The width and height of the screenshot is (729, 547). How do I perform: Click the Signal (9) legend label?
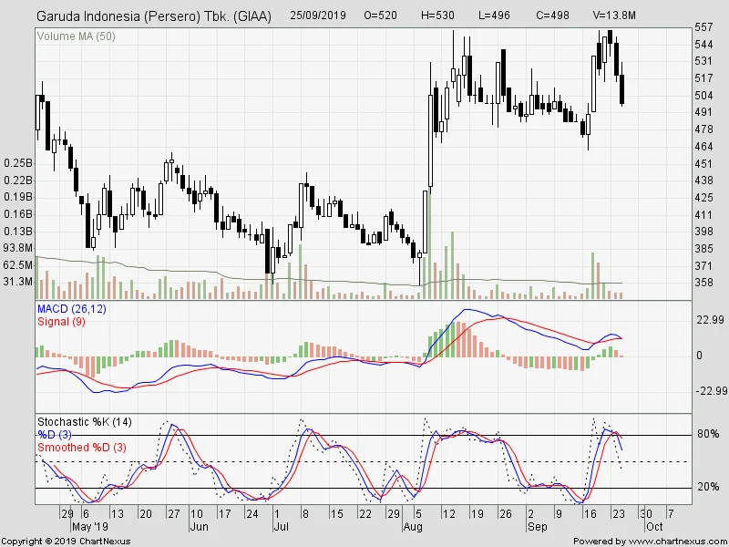61,322
